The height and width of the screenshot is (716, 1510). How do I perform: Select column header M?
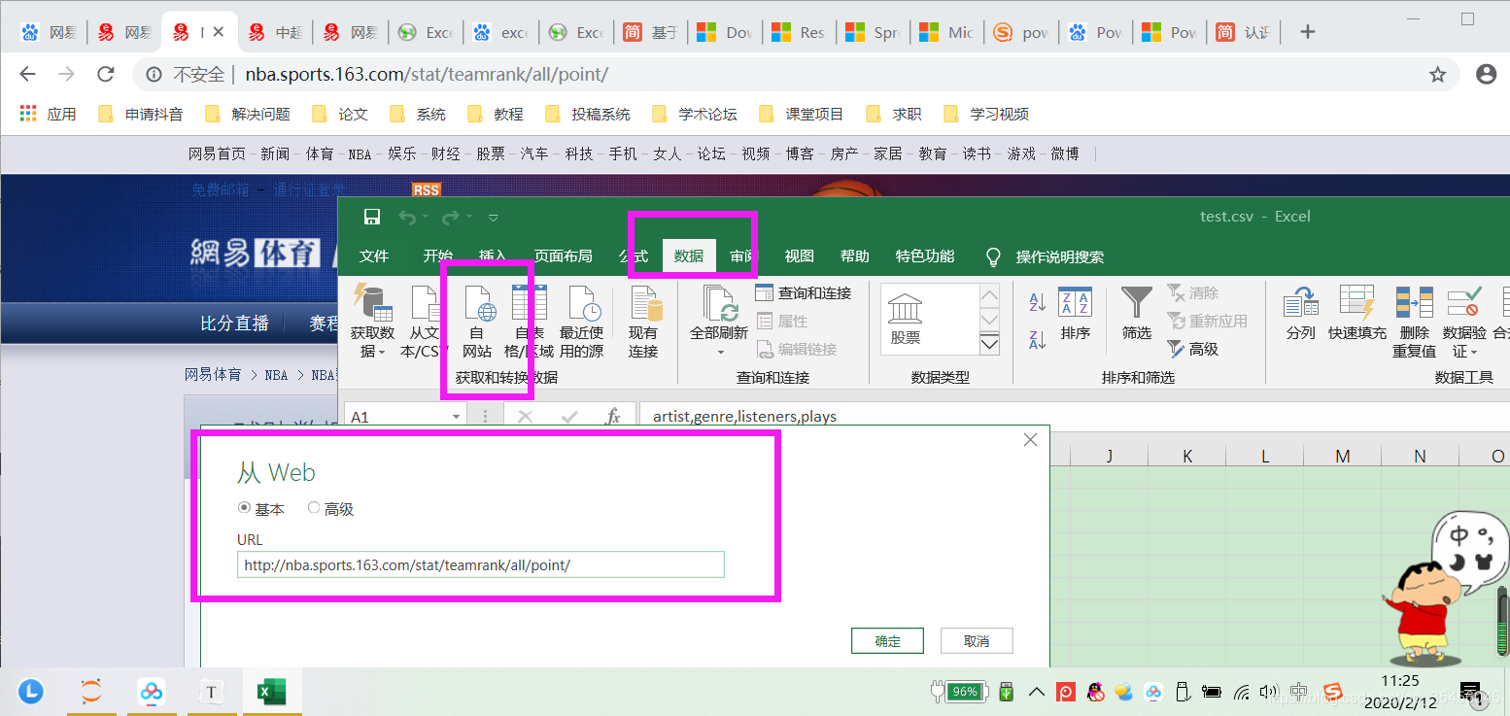click(x=1342, y=456)
